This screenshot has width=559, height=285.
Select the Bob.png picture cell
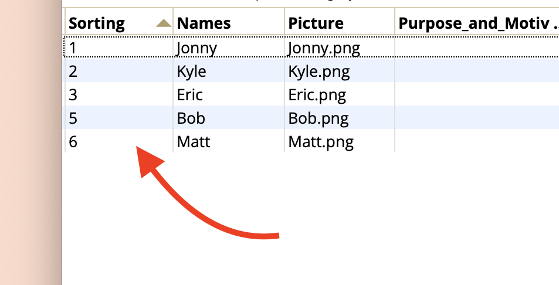[x=340, y=117]
